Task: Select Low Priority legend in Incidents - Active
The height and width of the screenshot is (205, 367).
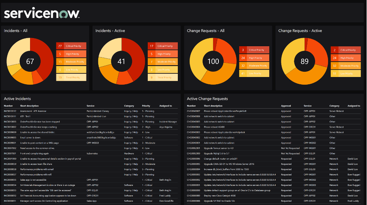Action: pyautogui.click(x=163, y=70)
